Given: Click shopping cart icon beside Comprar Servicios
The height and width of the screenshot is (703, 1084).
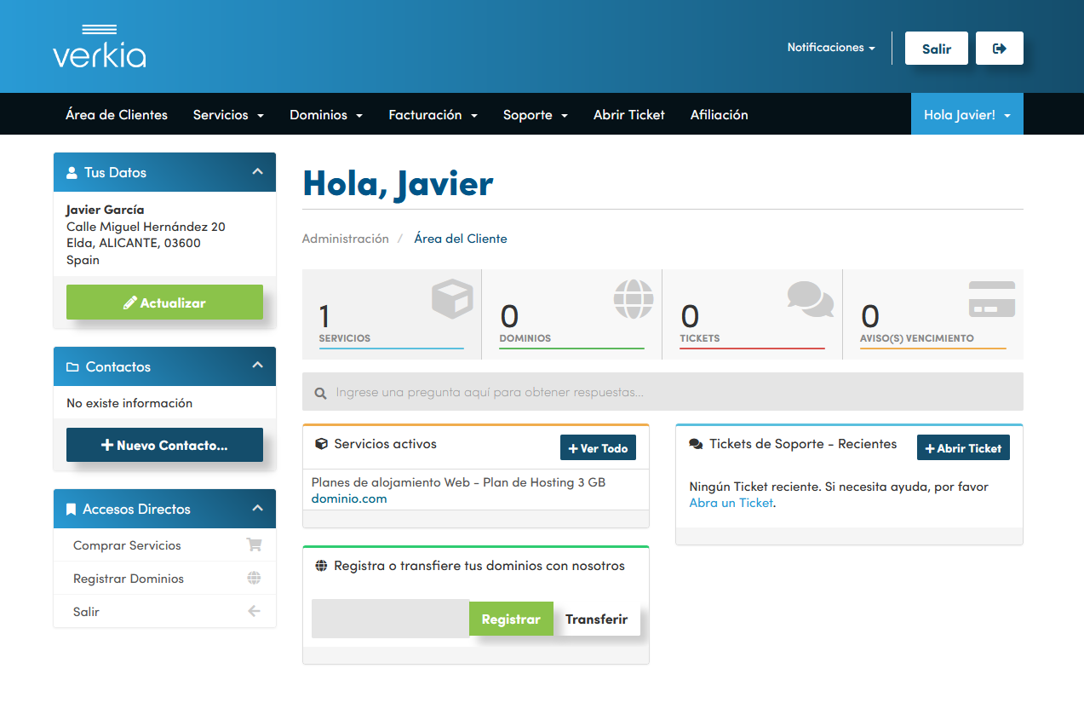Looking at the screenshot, I should pos(254,545).
